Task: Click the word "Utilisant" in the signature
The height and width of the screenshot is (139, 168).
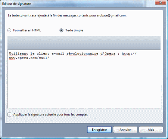Action: coord(18,54)
